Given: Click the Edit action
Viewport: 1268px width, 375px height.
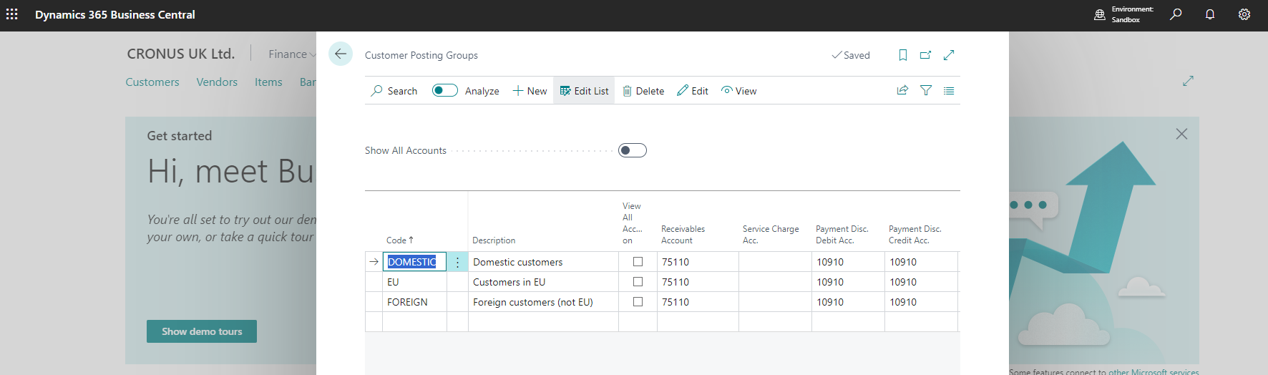Looking at the screenshot, I should click(693, 91).
